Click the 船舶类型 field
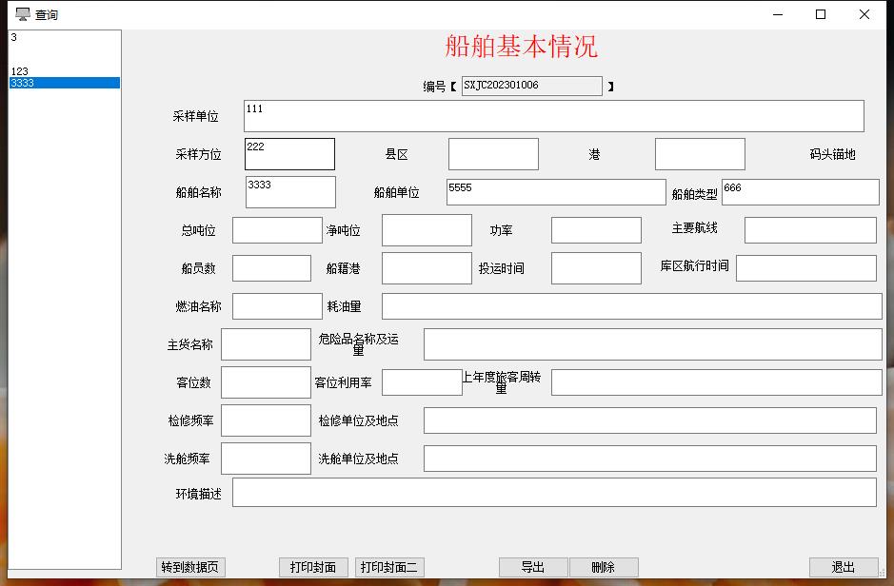This screenshot has width=894, height=586. coord(800,192)
